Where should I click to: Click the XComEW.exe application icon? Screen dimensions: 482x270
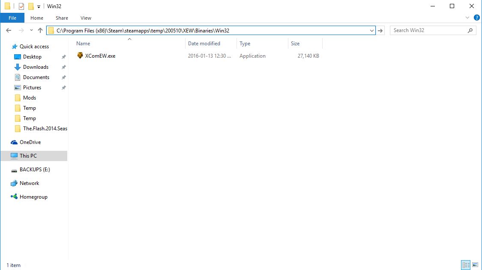(x=80, y=56)
